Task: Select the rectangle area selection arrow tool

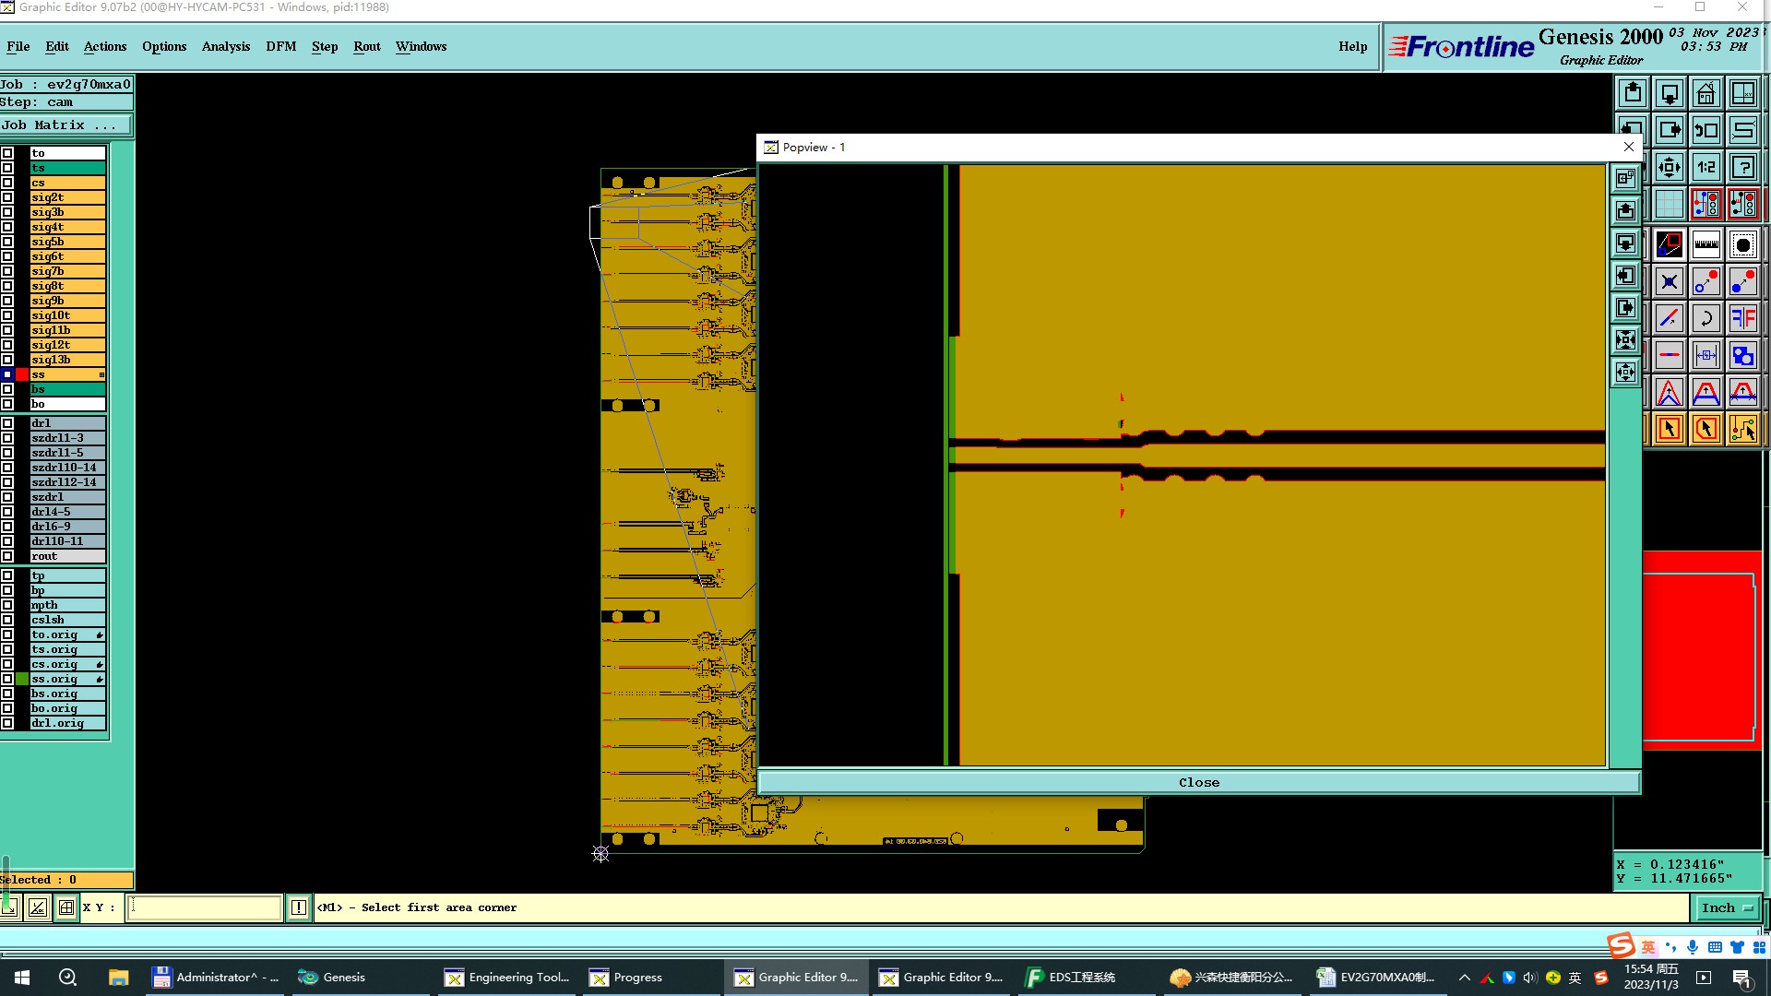Action: click(1669, 429)
